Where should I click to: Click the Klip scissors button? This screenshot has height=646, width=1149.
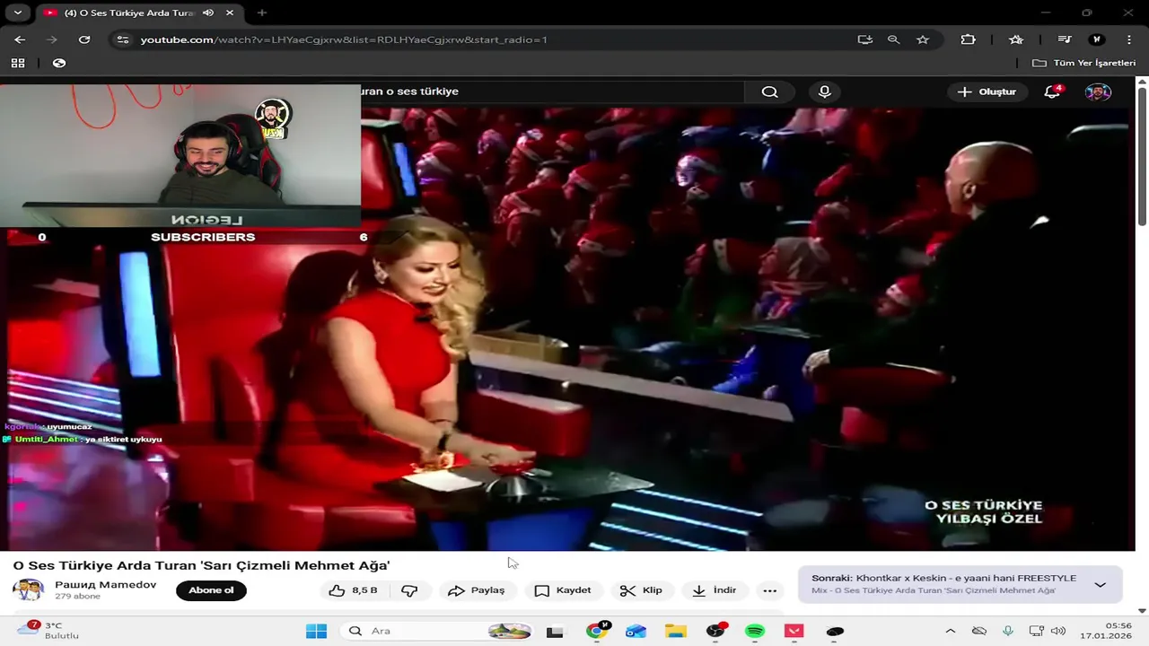coord(641,590)
